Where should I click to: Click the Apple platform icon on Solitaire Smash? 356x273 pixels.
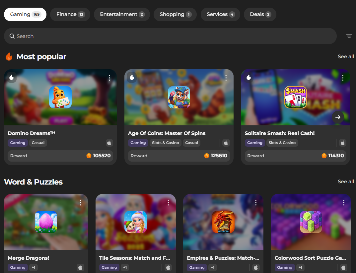[343, 143]
